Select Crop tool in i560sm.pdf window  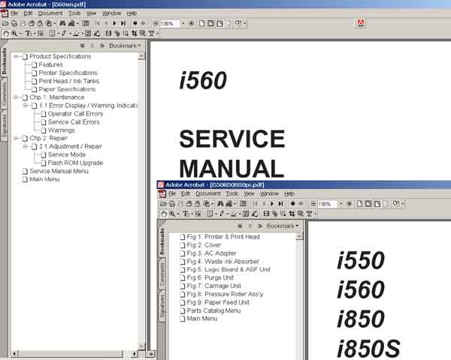pyautogui.click(x=135, y=34)
